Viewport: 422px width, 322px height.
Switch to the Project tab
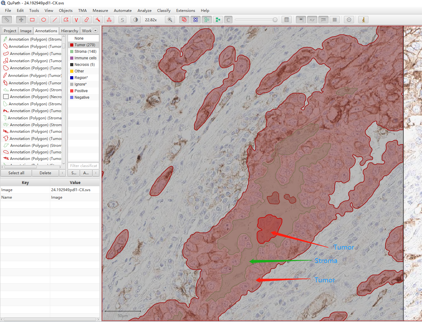(10, 31)
